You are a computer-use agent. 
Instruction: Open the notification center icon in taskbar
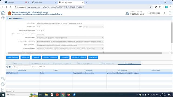169,95
